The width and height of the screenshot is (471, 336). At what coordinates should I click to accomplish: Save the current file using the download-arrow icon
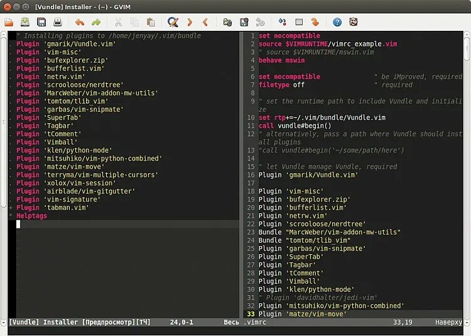tap(25, 22)
